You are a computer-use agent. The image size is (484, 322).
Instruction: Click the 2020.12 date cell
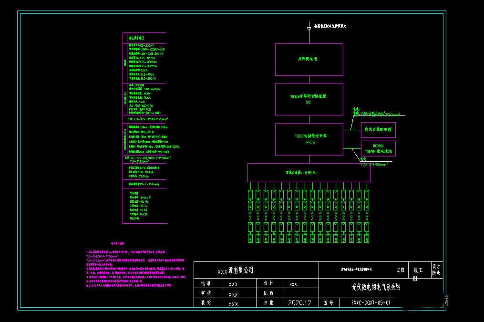point(300,302)
